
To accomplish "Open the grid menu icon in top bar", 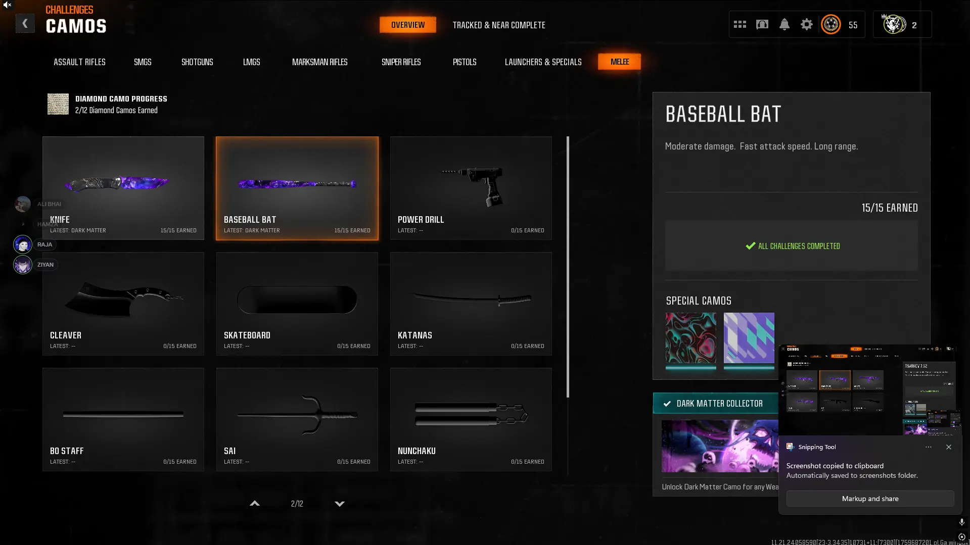I will pyautogui.click(x=740, y=24).
